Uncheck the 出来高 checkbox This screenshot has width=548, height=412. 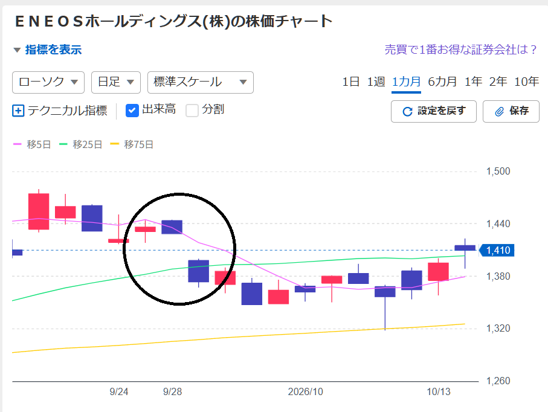pos(132,111)
